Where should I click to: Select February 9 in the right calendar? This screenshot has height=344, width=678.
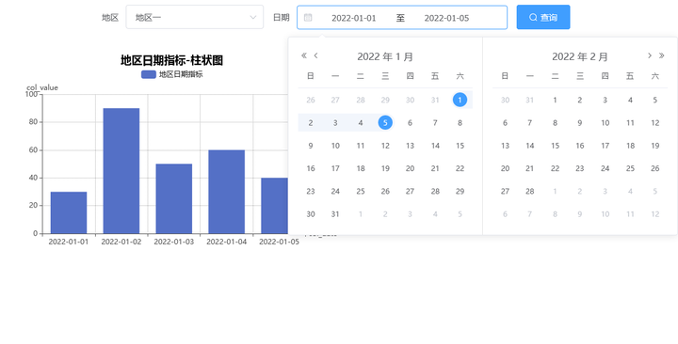pyautogui.click(x=580, y=123)
